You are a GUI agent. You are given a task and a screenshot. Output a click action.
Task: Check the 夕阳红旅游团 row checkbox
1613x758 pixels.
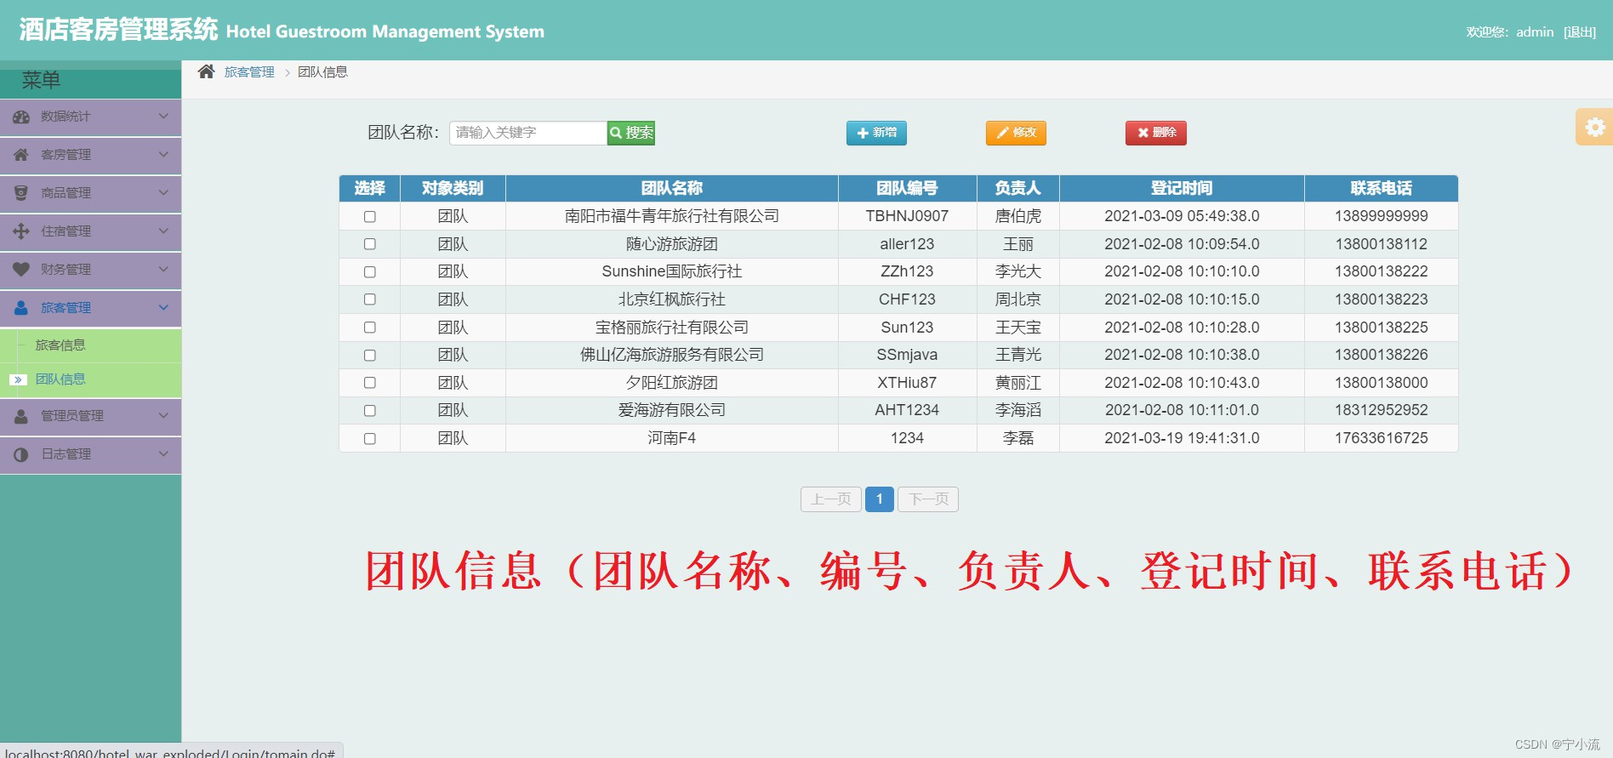(x=369, y=383)
